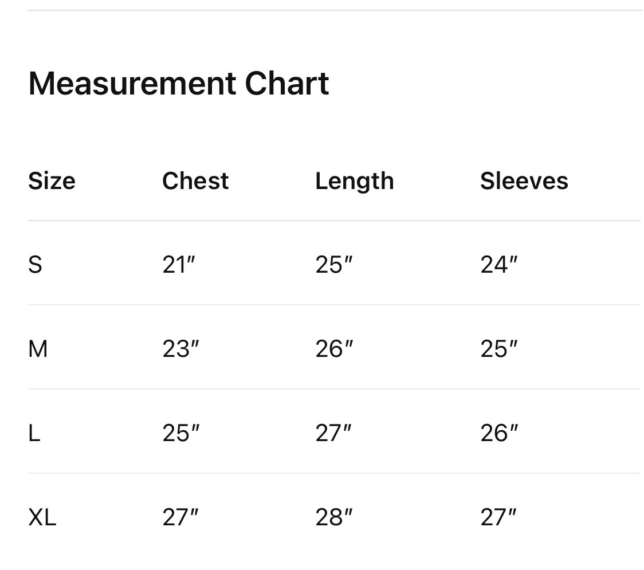Click the 28″ length value for XL
The width and height of the screenshot is (644, 570).
[334, 517]
